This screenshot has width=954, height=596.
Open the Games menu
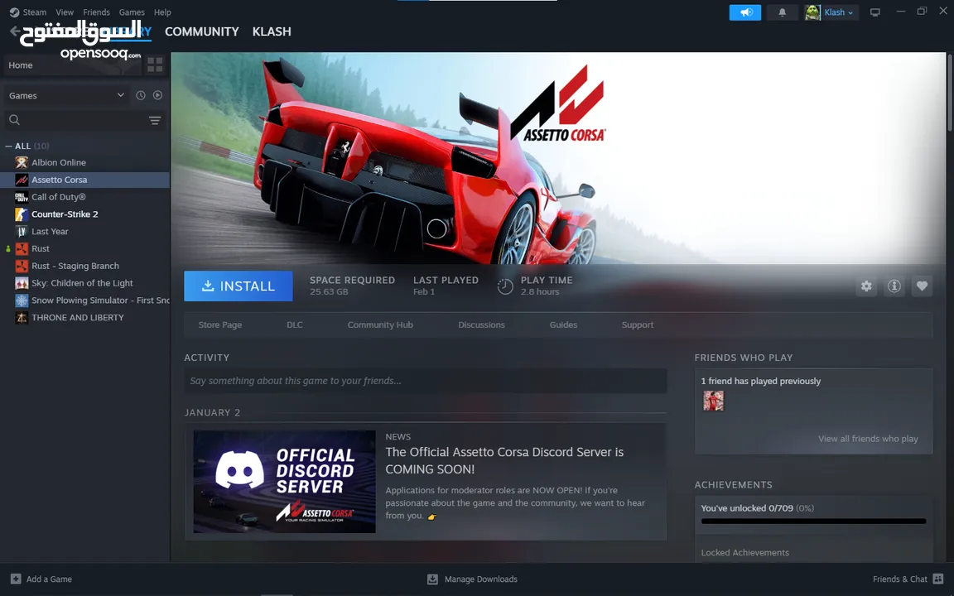pyautogui.click(x=132, y=12)
